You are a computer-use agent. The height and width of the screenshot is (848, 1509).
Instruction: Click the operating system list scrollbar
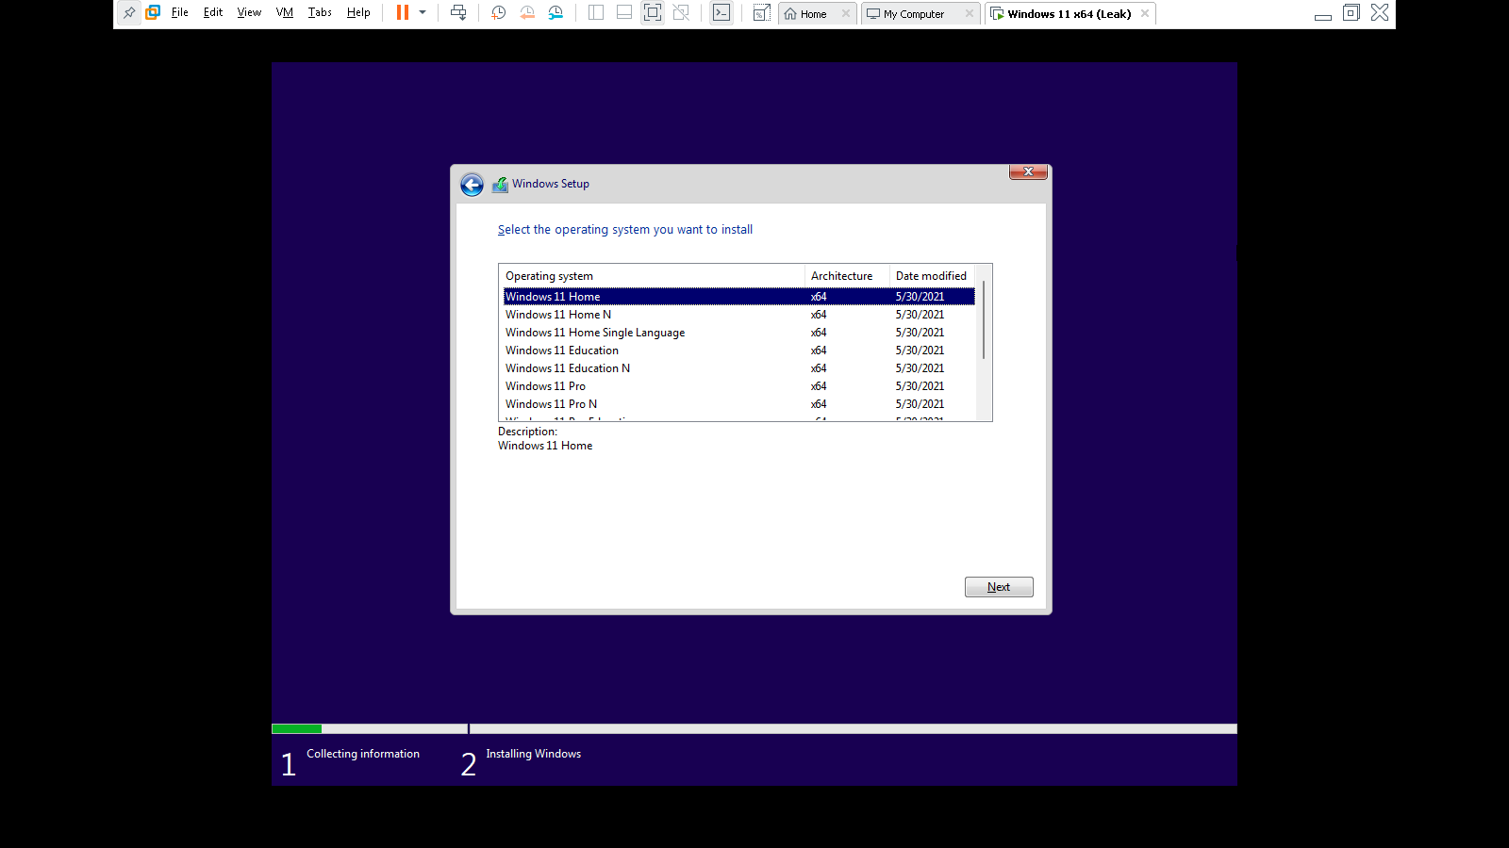point(984,320)
